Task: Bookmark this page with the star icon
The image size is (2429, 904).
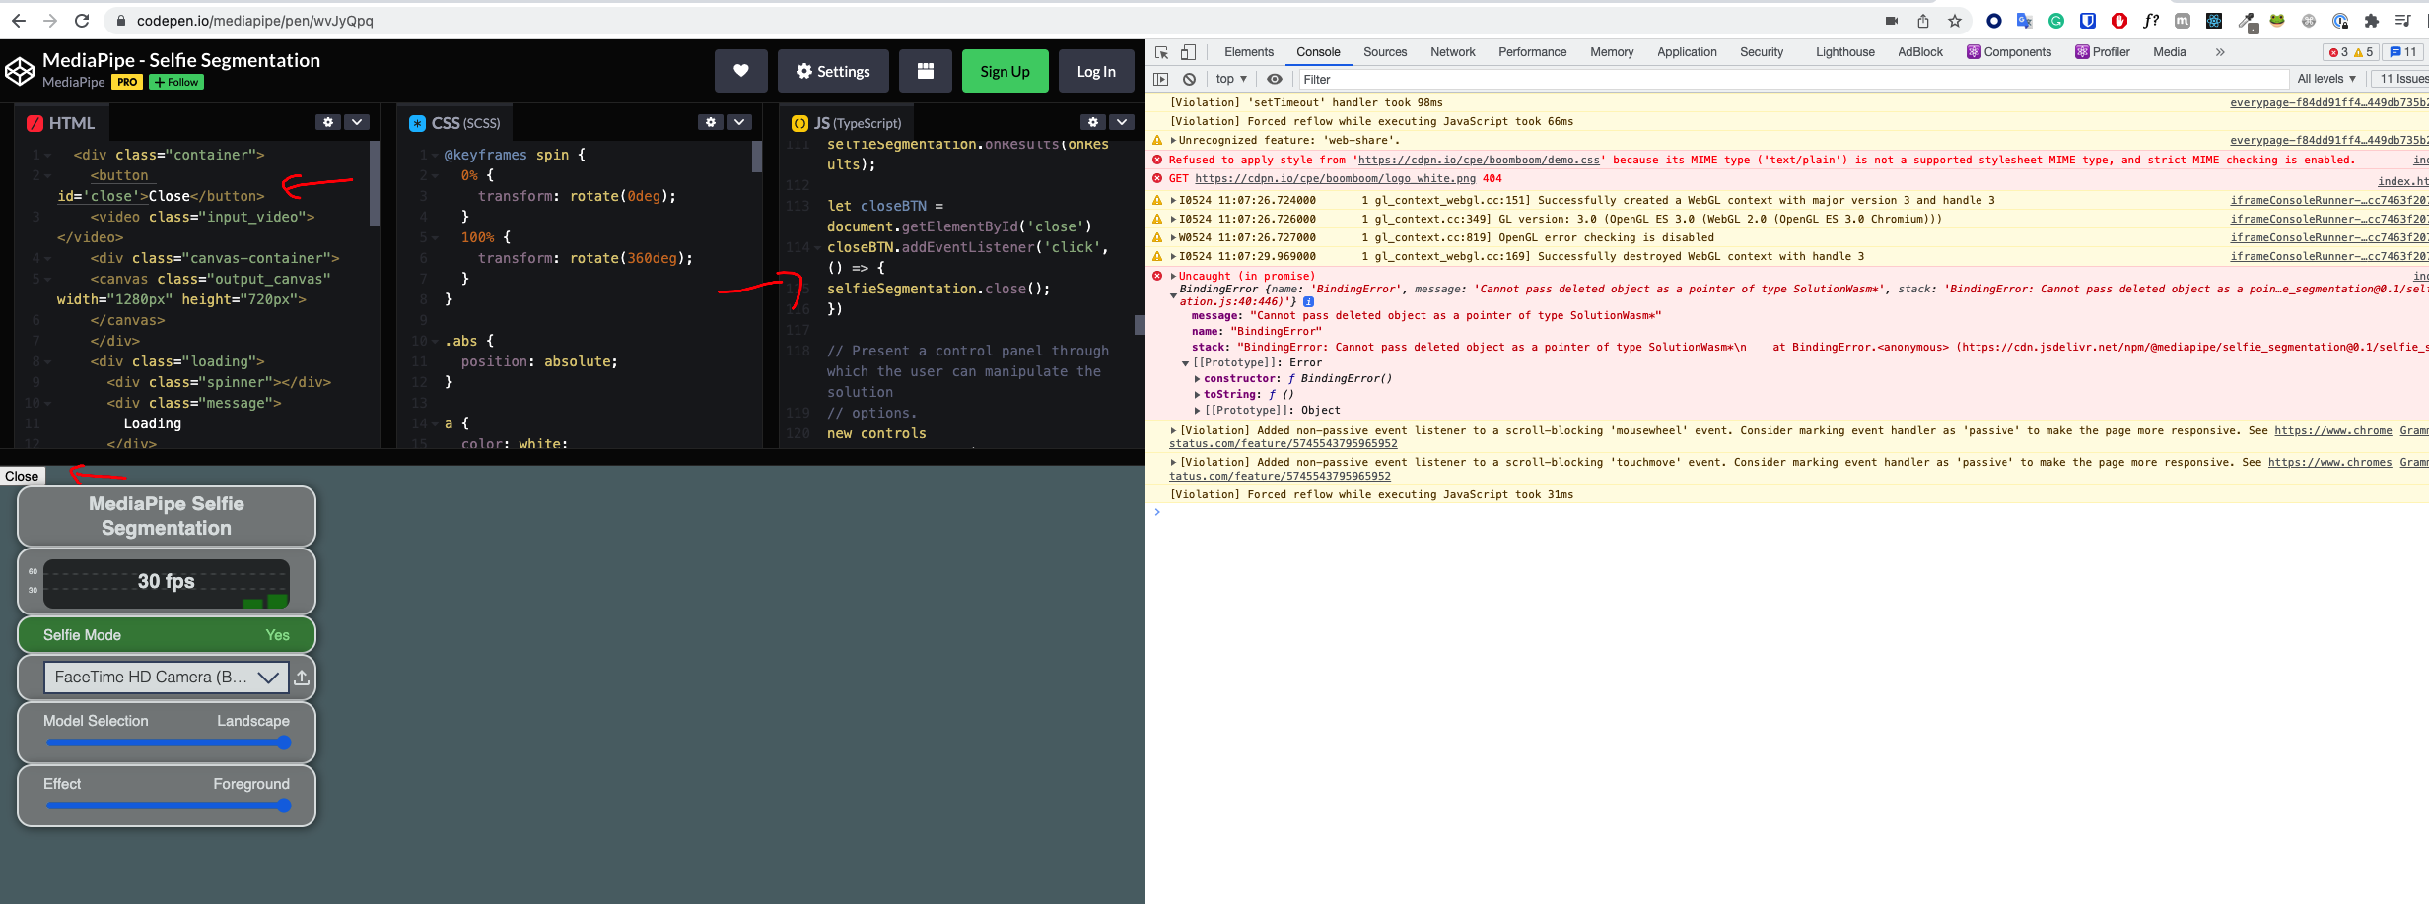Action: pos(1955,21)
